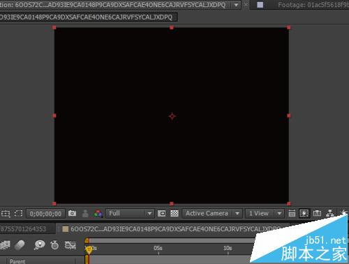Toggle Auto-keyframe stopwatch icon
349x264 pixels.
click(54, 245)
